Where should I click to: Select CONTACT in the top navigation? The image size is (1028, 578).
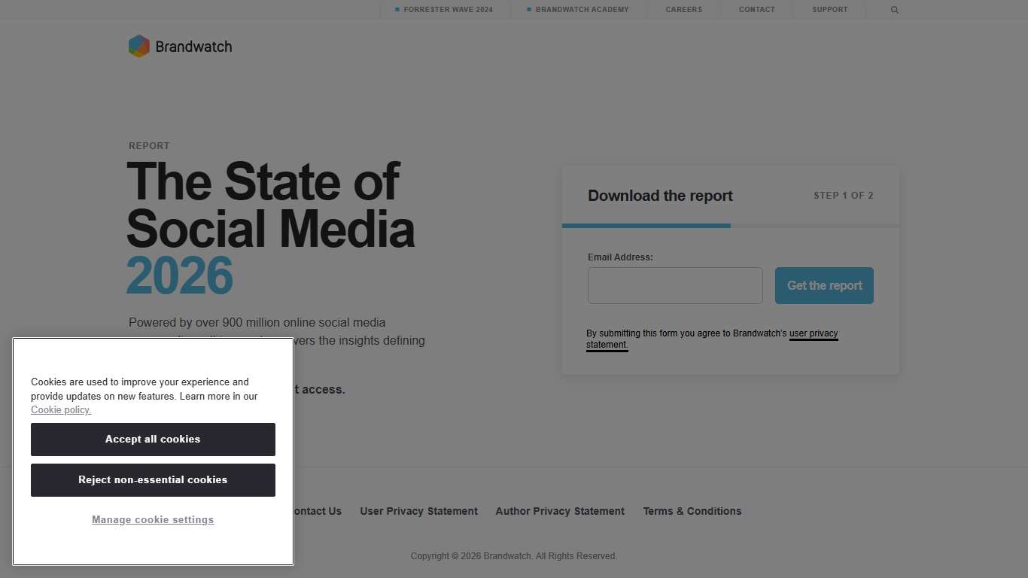[756, 10]
